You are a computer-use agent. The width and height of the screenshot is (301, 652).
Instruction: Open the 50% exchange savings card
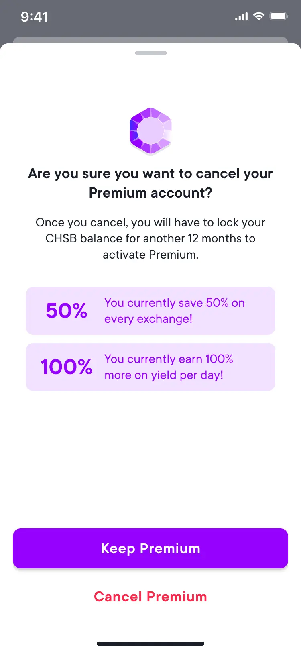150,310
